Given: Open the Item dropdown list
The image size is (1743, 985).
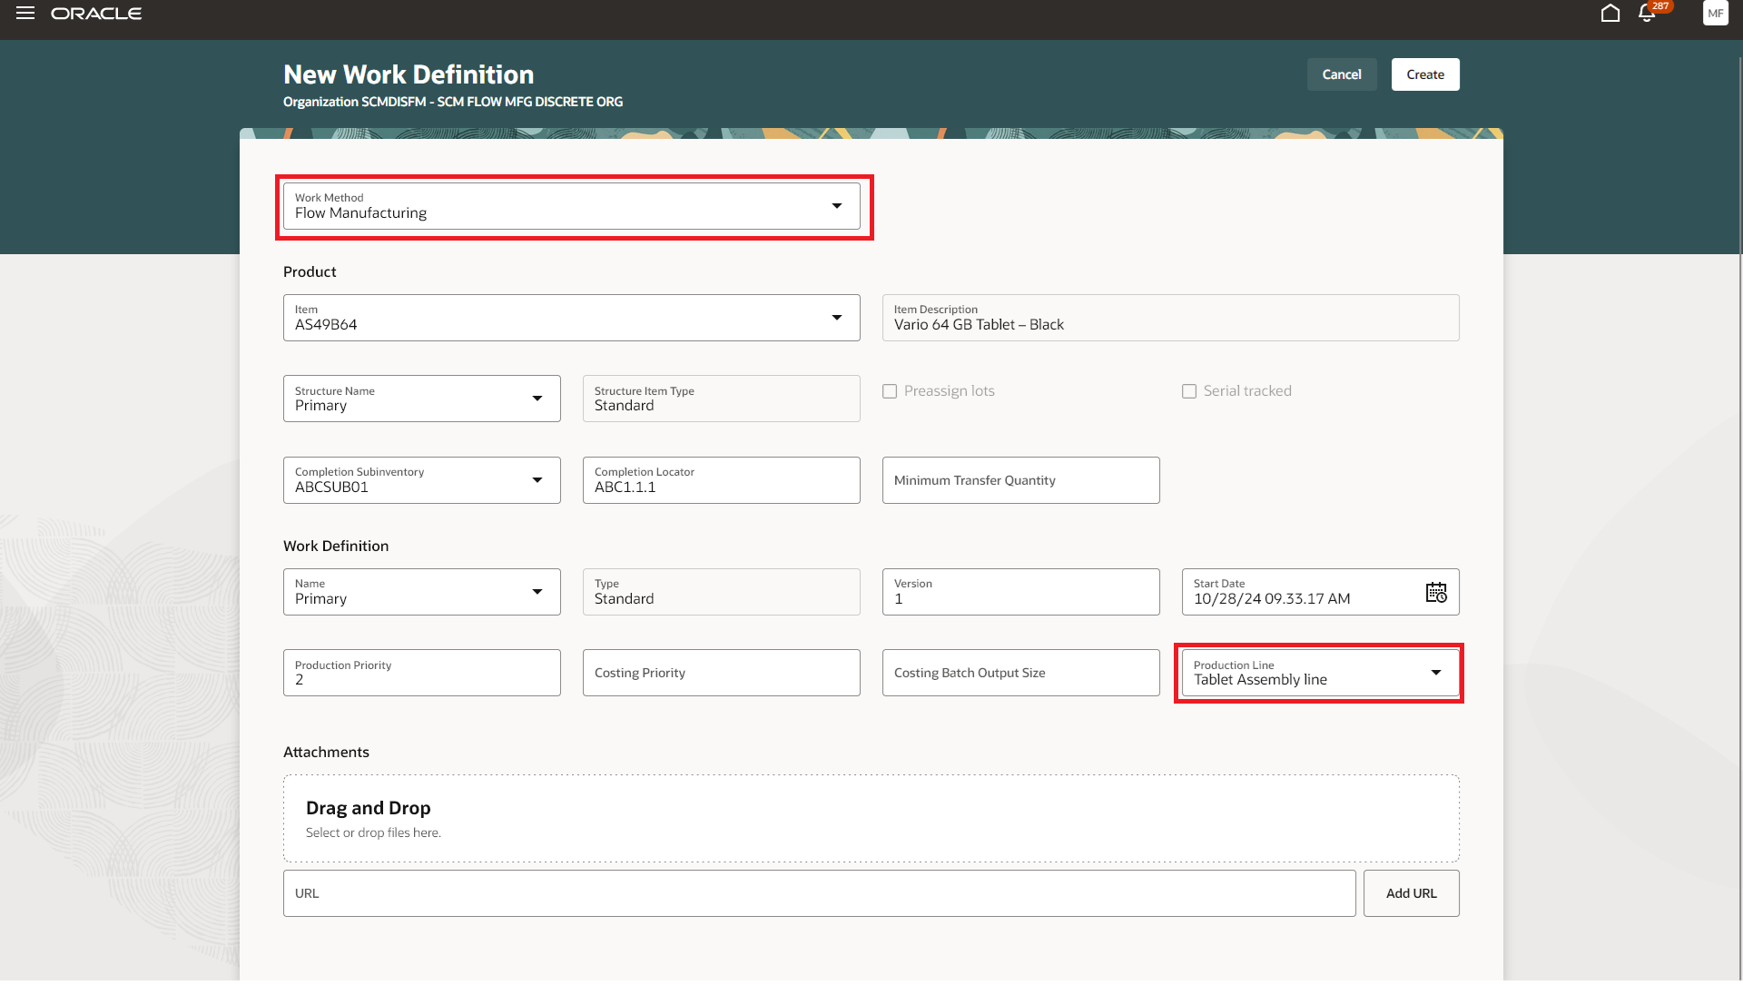Looking at the screenshot, I should coord(836,318).
